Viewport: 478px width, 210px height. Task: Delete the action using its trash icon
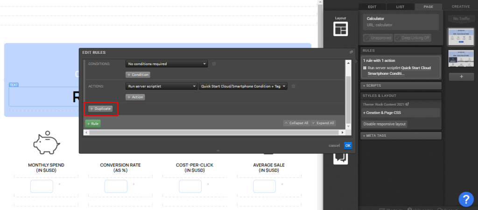pyautogui.click(x=293, y=86)
